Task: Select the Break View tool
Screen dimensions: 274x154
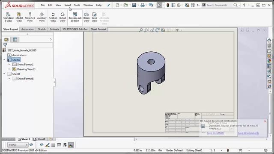Action: 86,17
